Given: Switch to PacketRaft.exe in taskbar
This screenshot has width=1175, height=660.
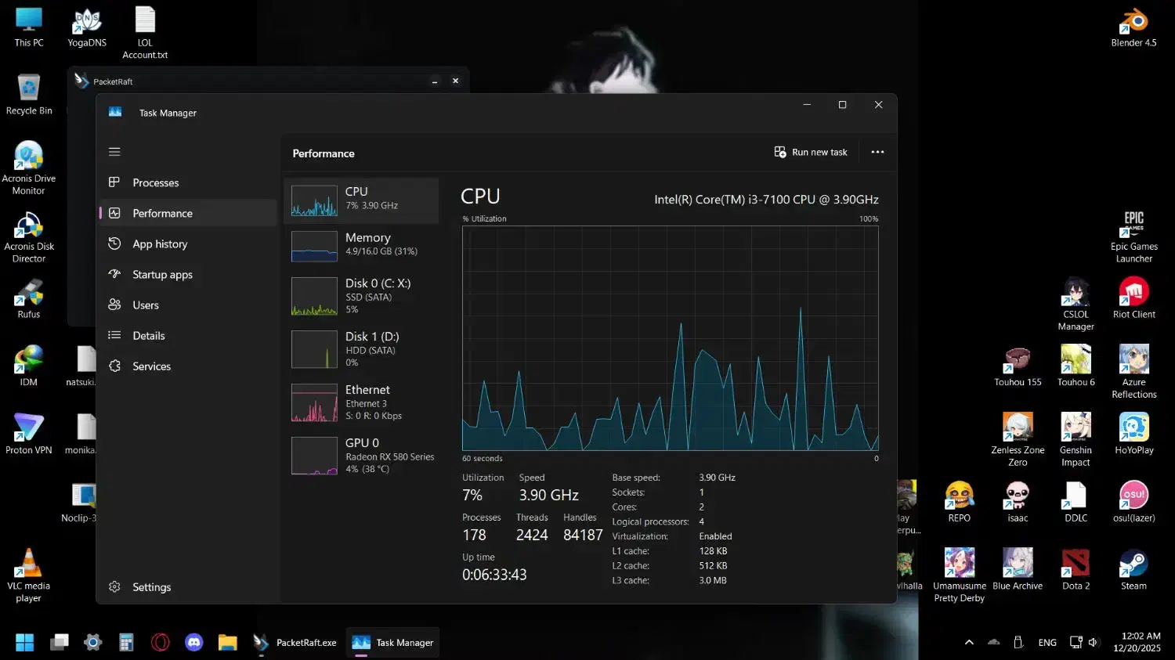Looking at the screenshot, I should (x=295, y=643).
